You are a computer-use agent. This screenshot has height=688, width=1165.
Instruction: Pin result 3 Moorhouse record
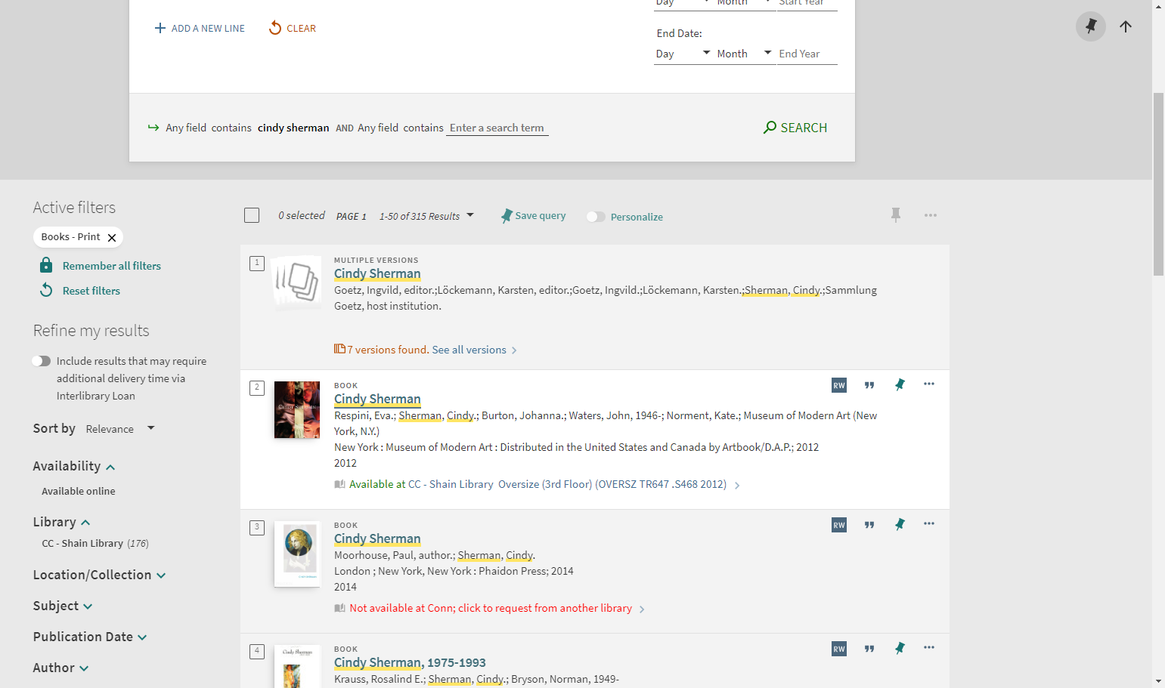(x=900, y=525)
